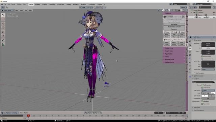Select the Annotate tool in the toolbar
Viewport: 216px width, 122px height.
point(3,40)
